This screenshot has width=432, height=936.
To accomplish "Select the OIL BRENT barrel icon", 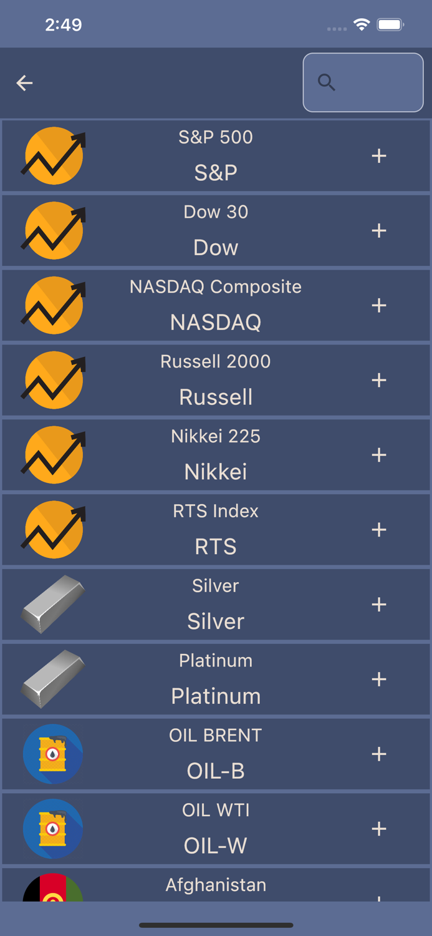I will [53, 754].
